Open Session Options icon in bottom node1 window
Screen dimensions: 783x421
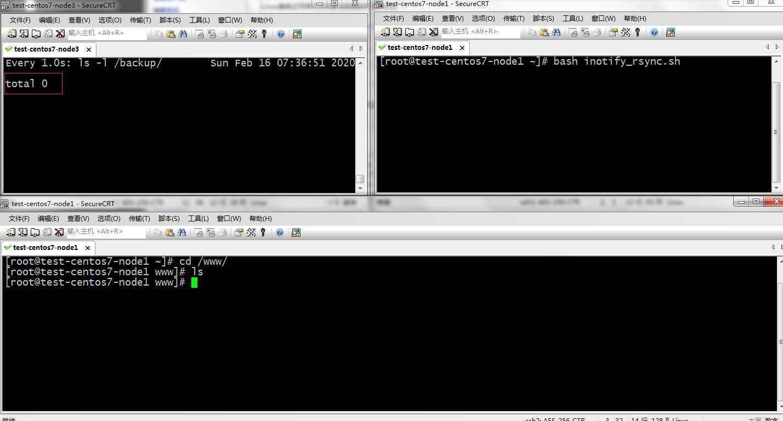coord(239,232)
